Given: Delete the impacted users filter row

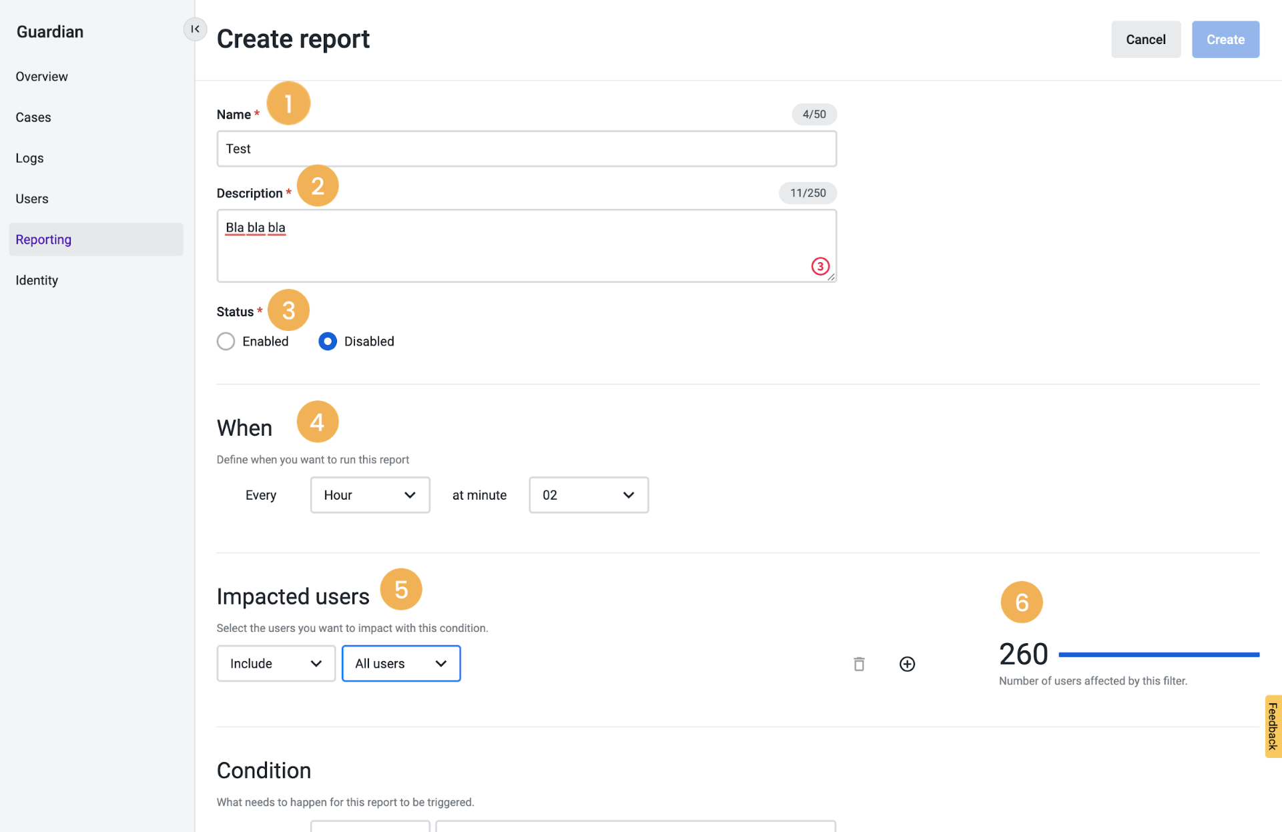Looking at the screenshot, I should coord(859,664).
